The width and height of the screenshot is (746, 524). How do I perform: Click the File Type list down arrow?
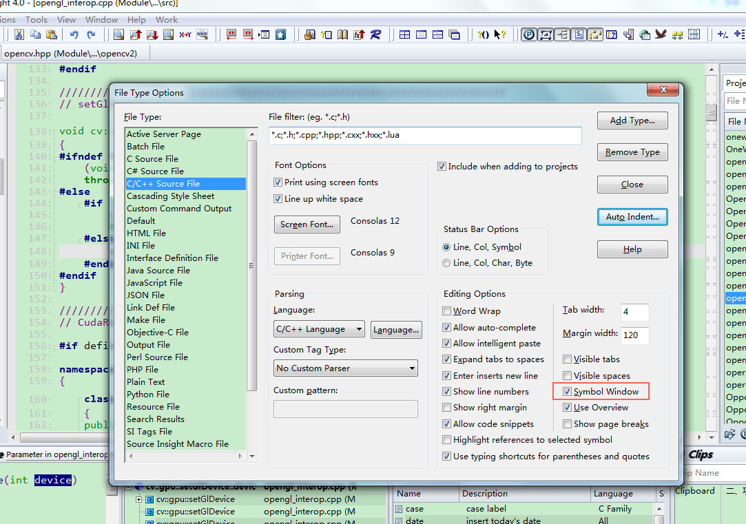[252, 456]
